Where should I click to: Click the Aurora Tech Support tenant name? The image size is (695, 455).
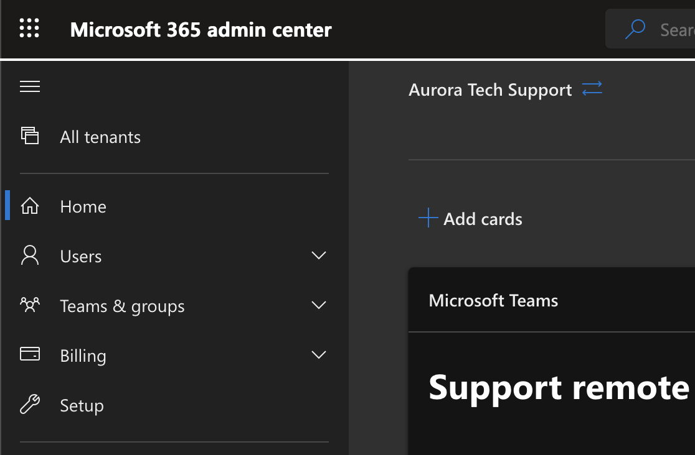click(x=490, y=90)
